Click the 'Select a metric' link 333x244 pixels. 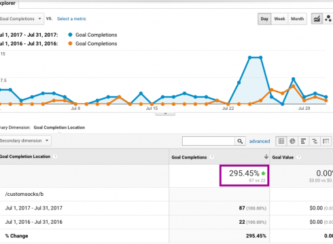point(71,19)
